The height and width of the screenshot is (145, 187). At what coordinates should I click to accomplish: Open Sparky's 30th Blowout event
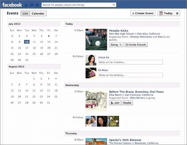[125, 140]
